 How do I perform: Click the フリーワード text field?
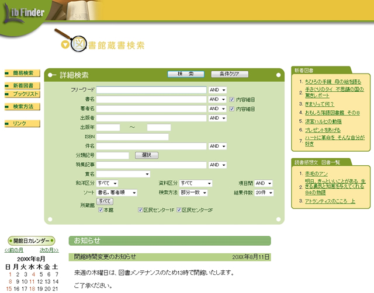(151, 90)
